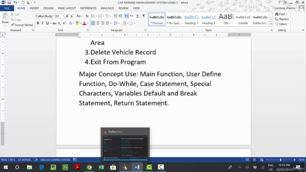Apply Heading 1 style
306x172 pixels.
[191, 20]
